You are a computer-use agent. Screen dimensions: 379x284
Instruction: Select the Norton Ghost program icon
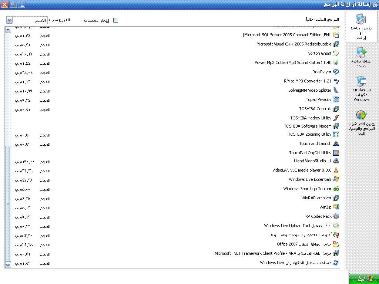pos(336,53)
